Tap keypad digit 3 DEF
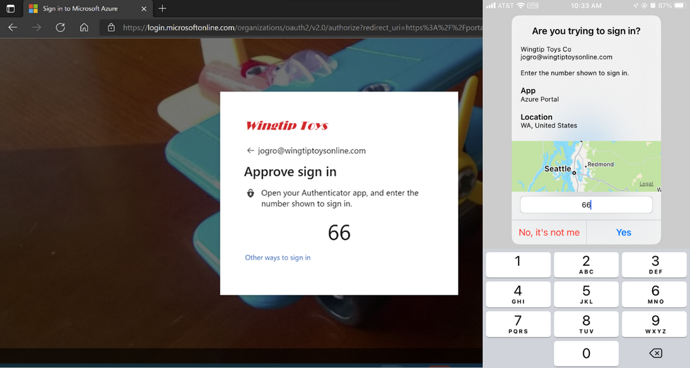The height and width of the screenshot is (368, 690). (x=655, y=264)
